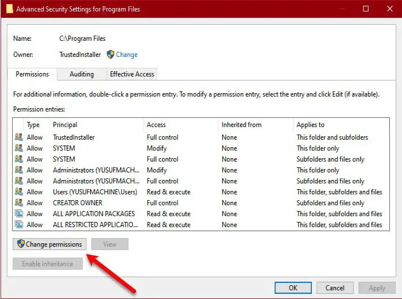Select SYSTEM entry with Modify access
The image size is (402, 299).
pos(64,148)
